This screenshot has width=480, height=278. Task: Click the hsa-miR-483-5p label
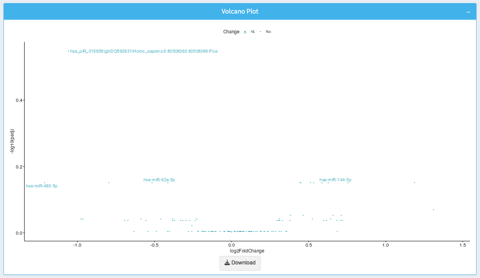pyautogui.click(x=41, y=186)
